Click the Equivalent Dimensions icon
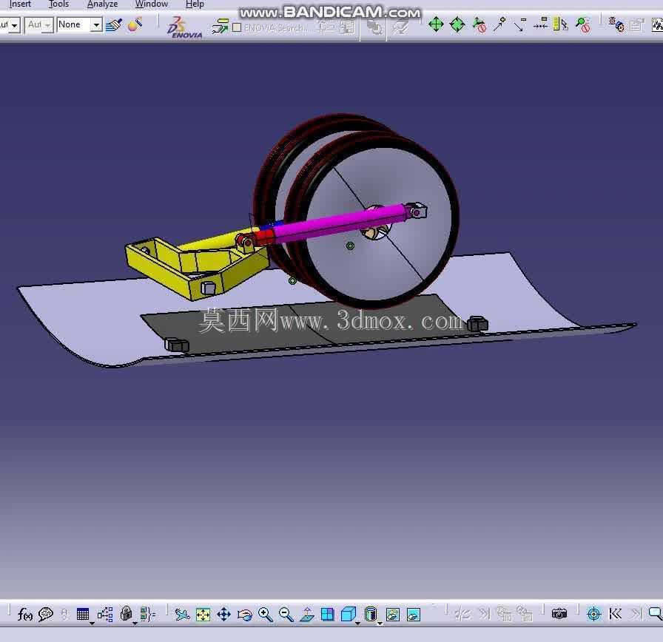The image size is (663, 642). point(147,614)
